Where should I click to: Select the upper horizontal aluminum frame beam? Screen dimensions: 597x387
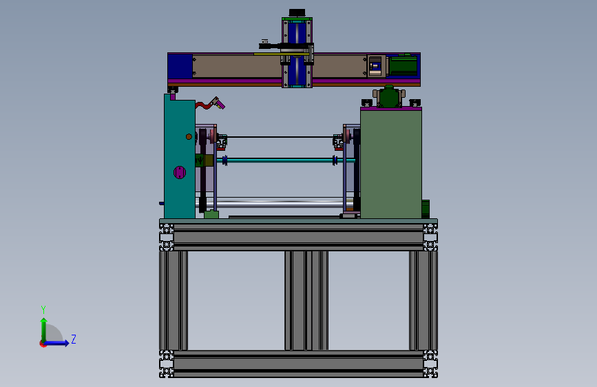299,237
